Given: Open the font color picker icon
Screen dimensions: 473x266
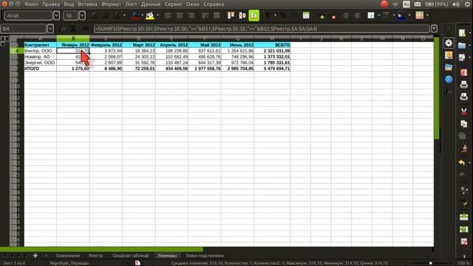Looking at the screenshot, I should pyautogui.click(x=135, y=16).
